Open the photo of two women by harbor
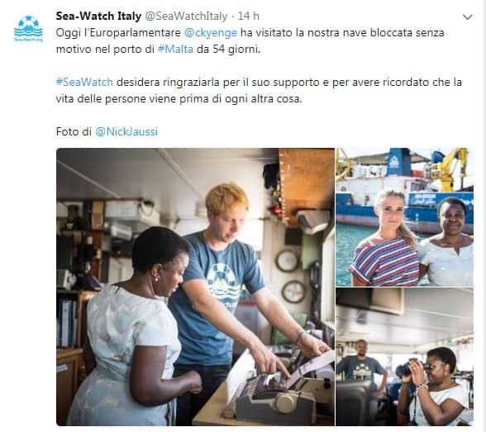 404,217
